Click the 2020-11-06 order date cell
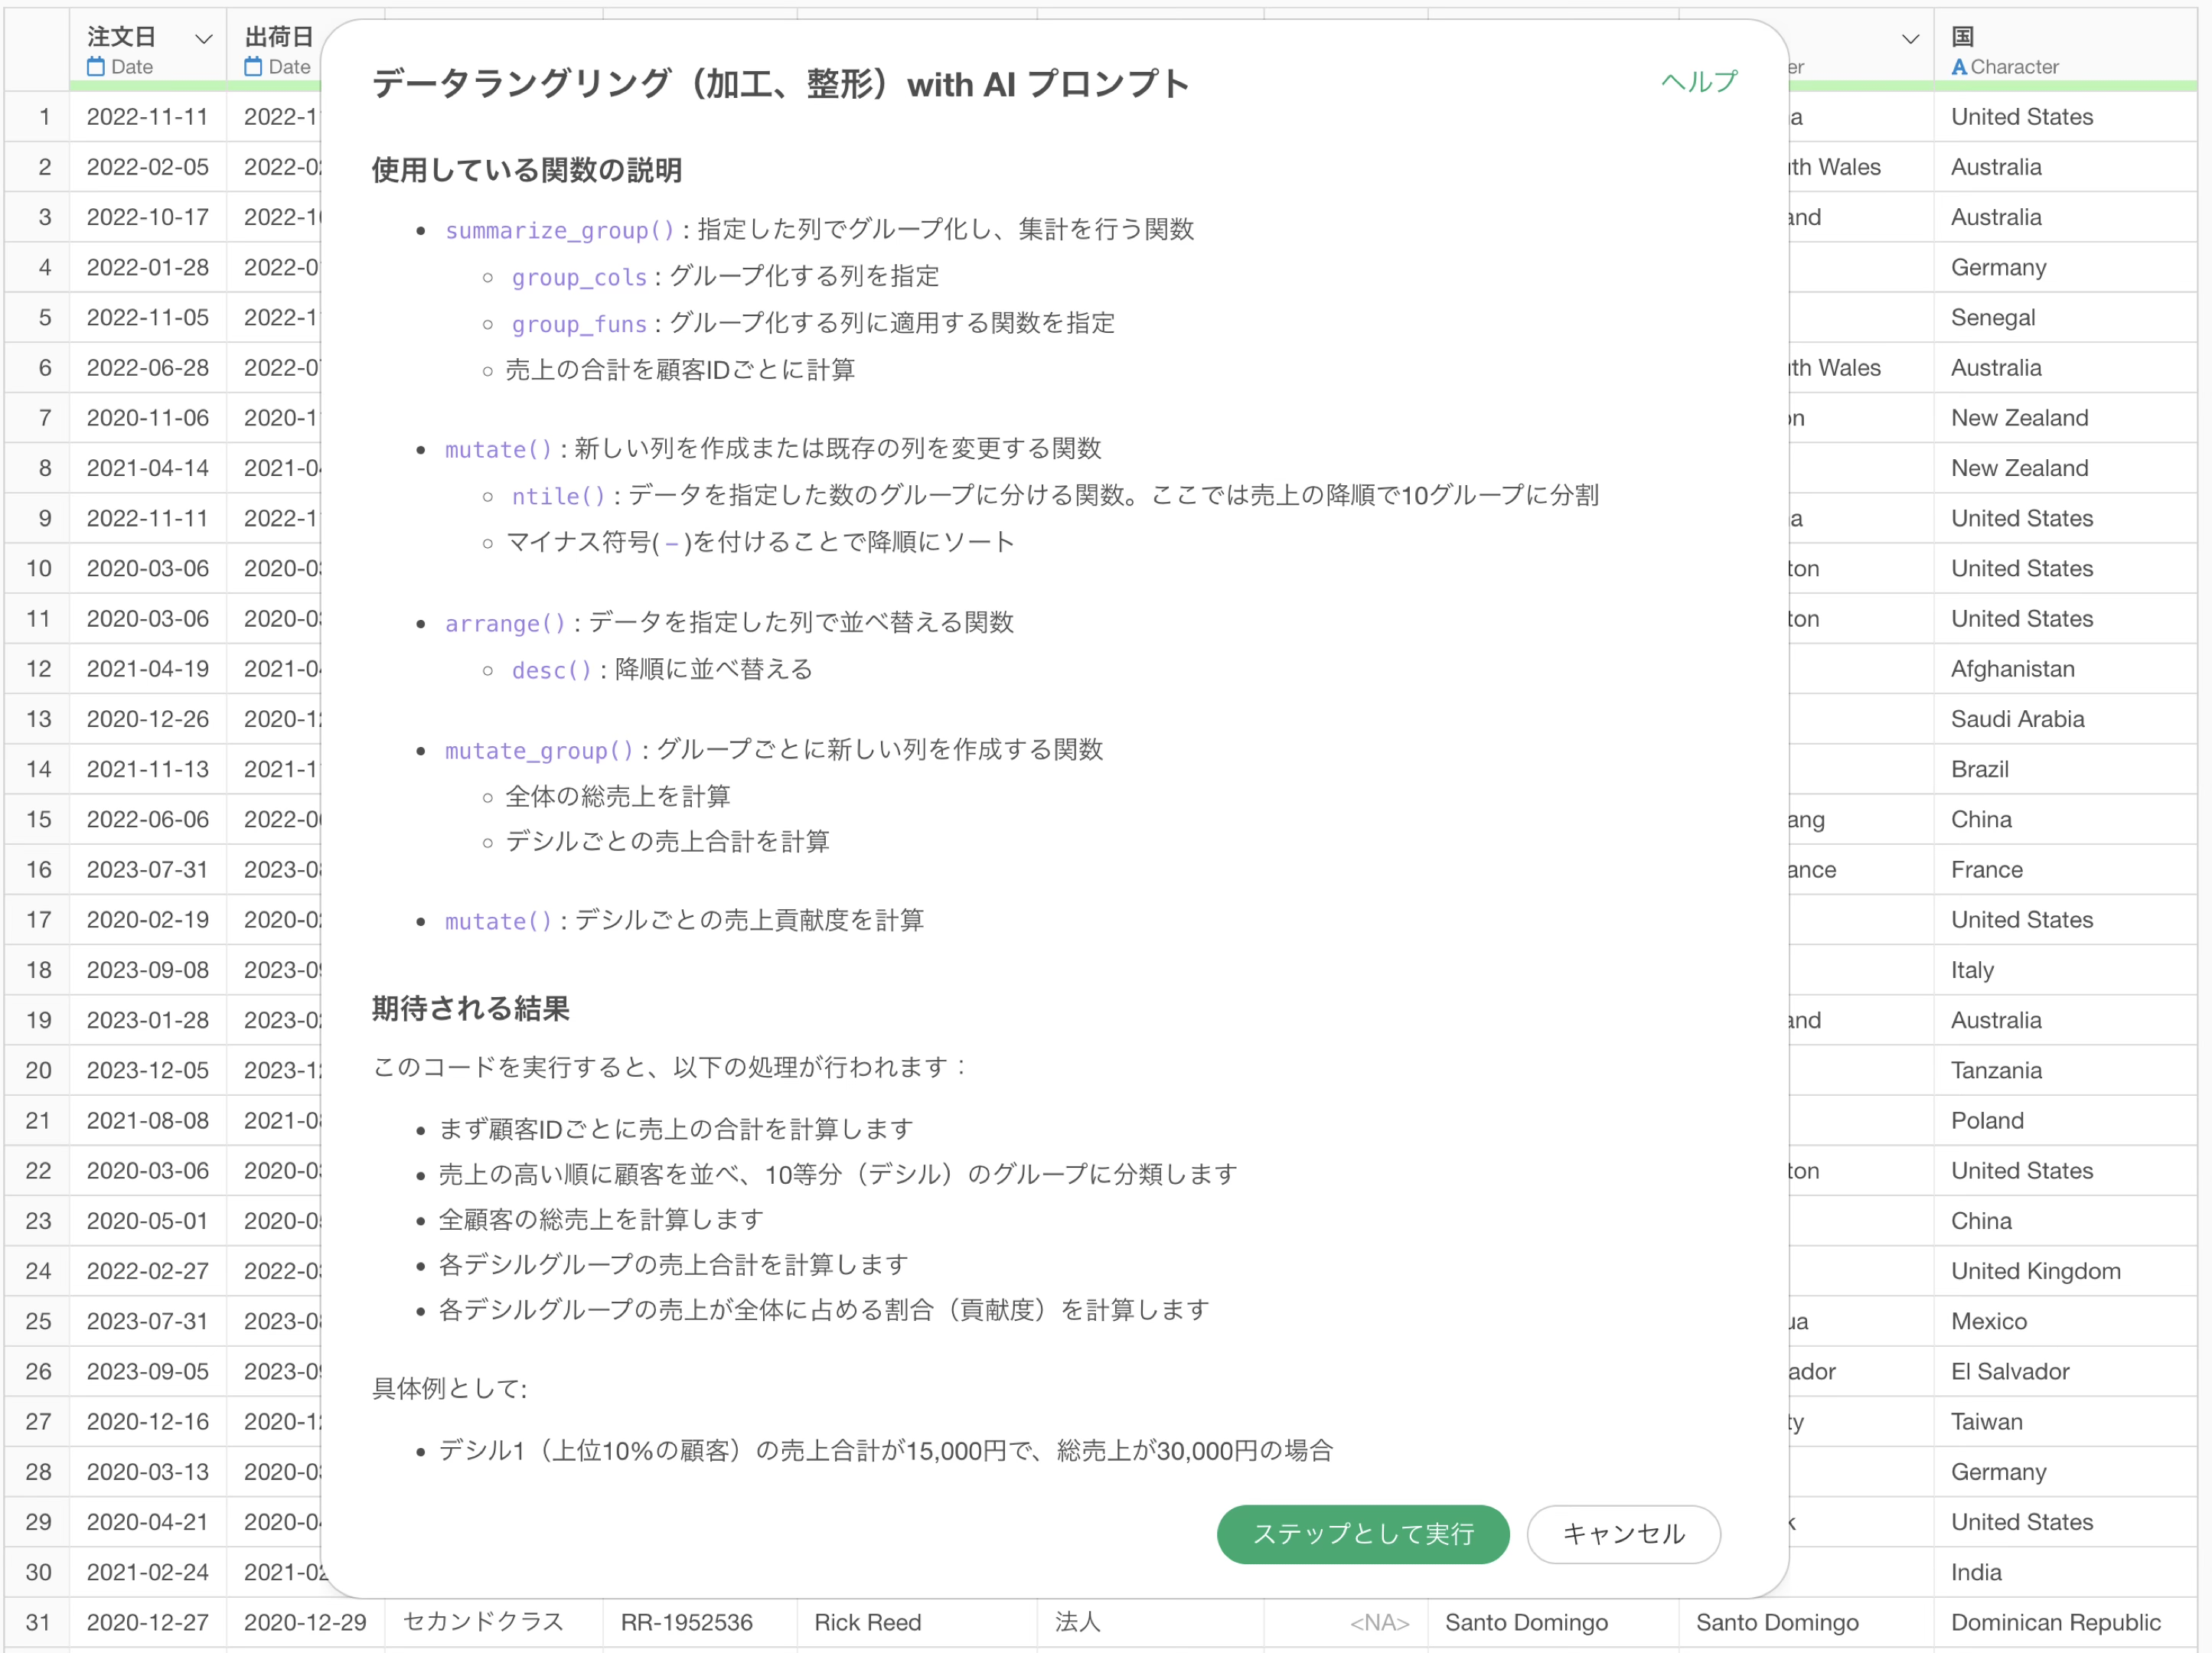Image resolution: width=2212 pixels, height=1653 pixels. (x=148, y=418)
